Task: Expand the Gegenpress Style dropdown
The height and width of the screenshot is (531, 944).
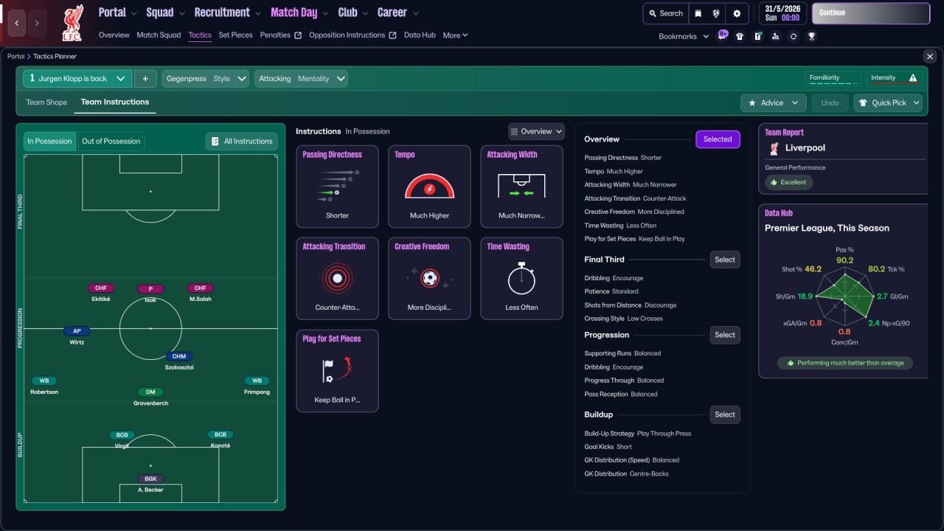Action: pos(205,78)
